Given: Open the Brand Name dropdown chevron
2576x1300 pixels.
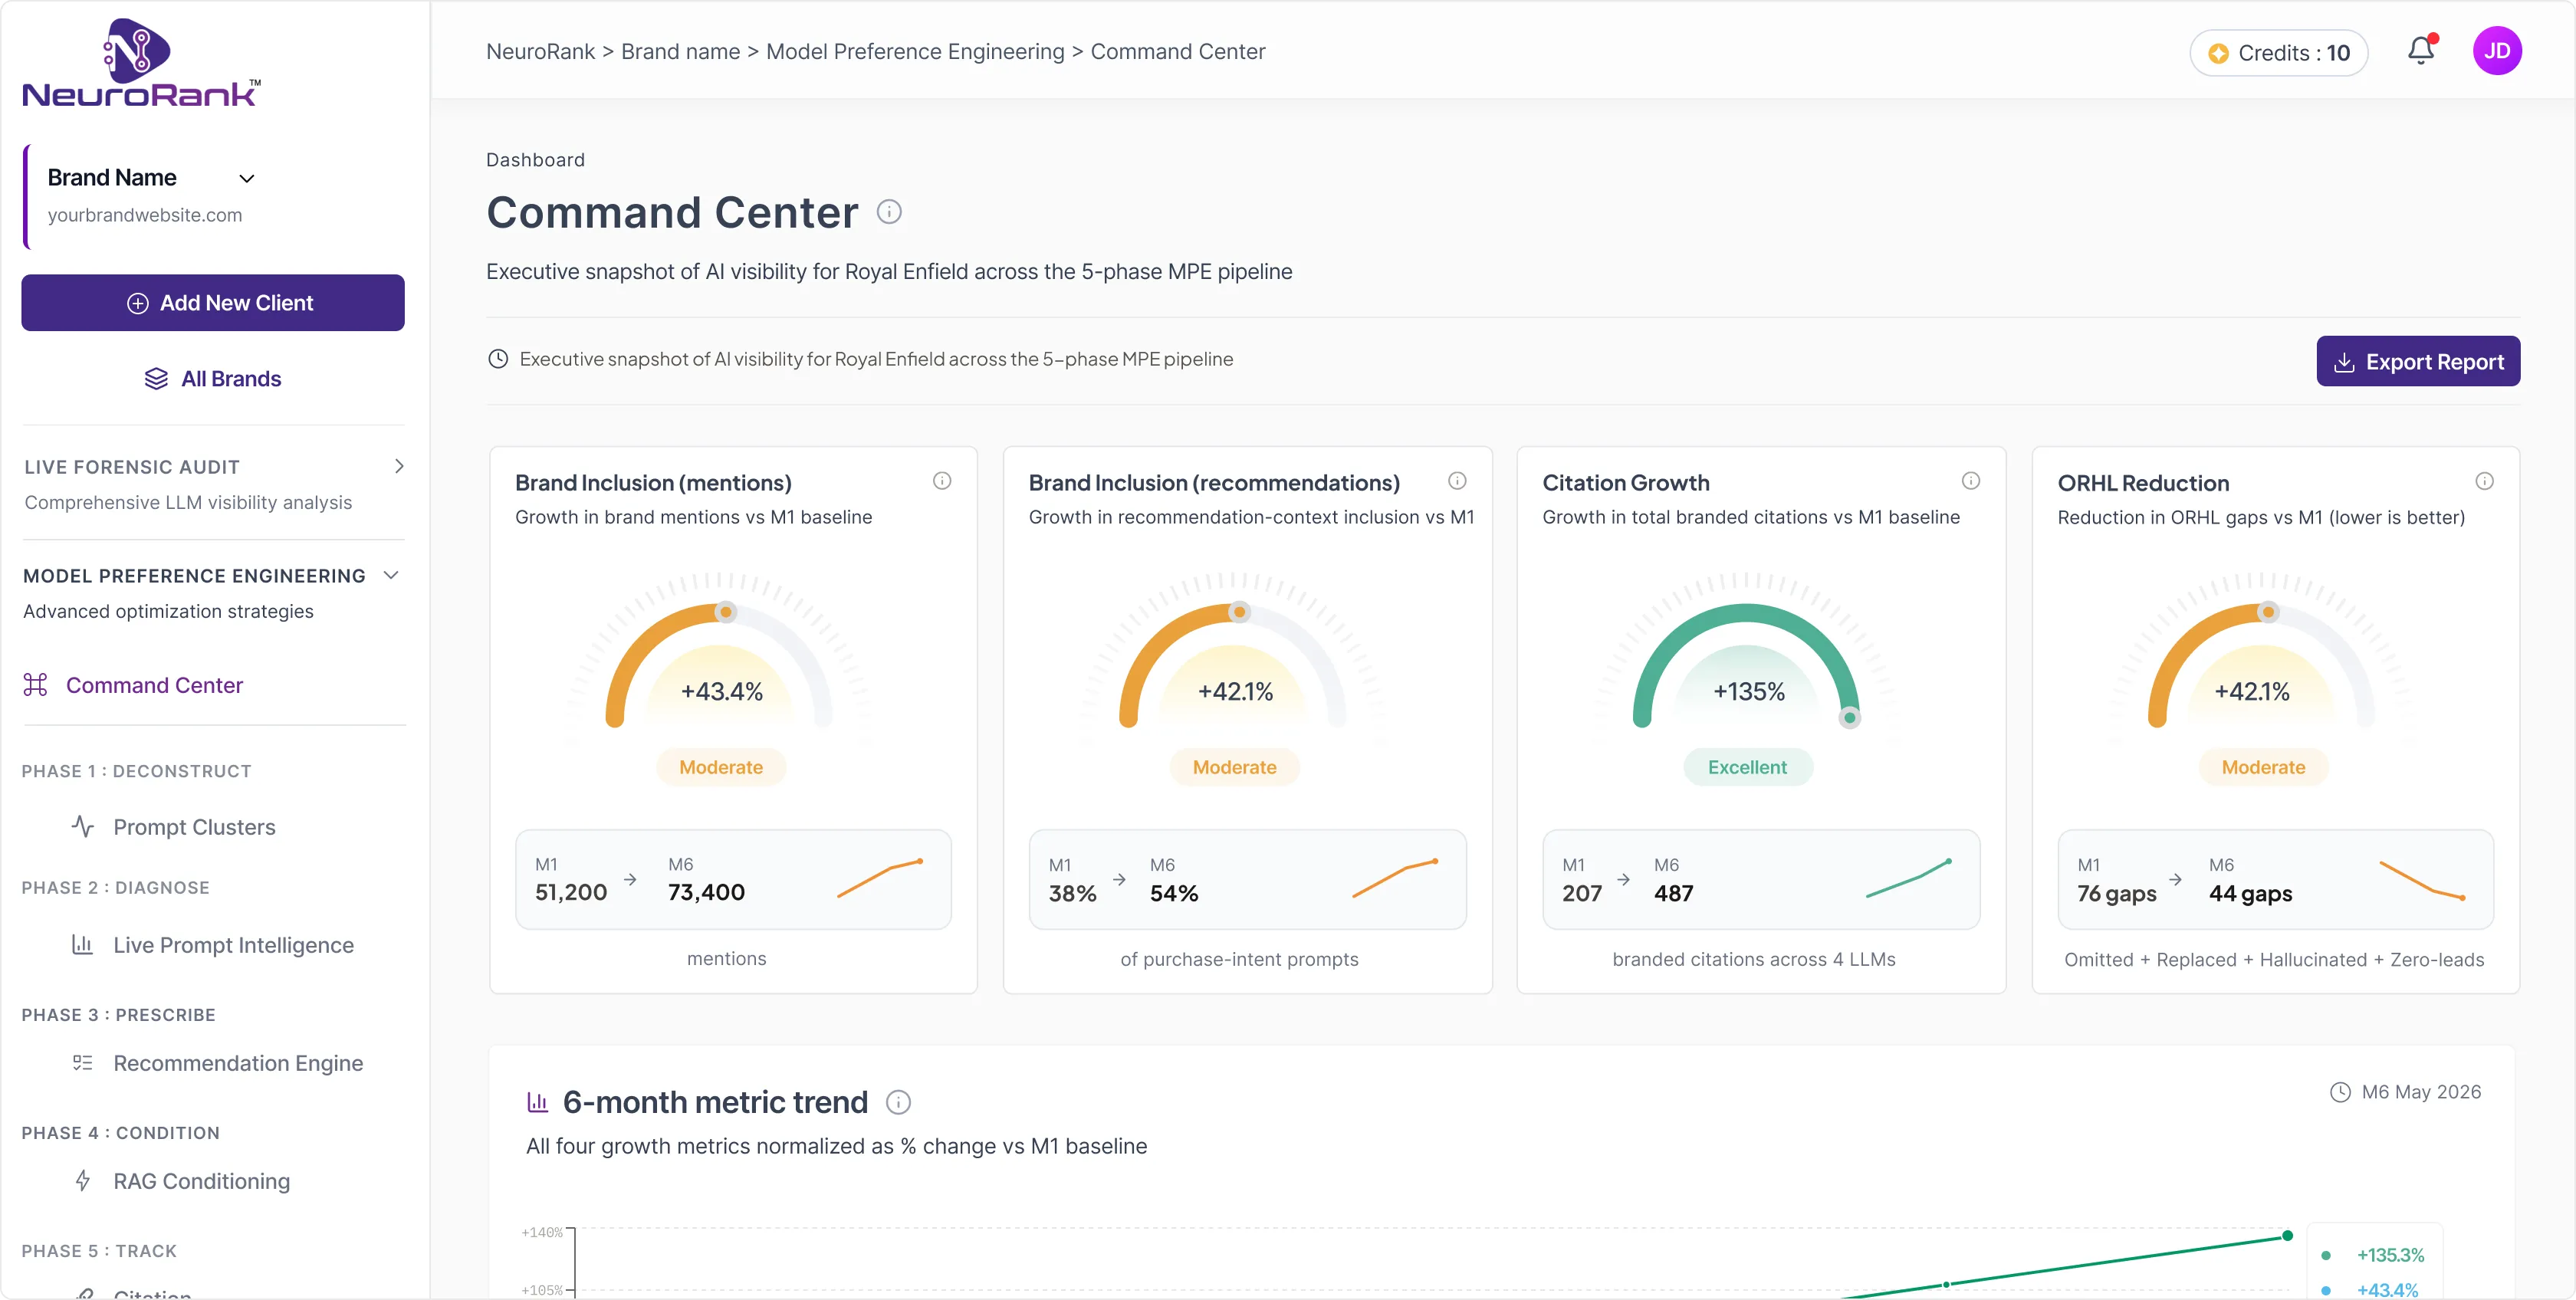Looking at the screenshot, I should [x=247, y=179].
